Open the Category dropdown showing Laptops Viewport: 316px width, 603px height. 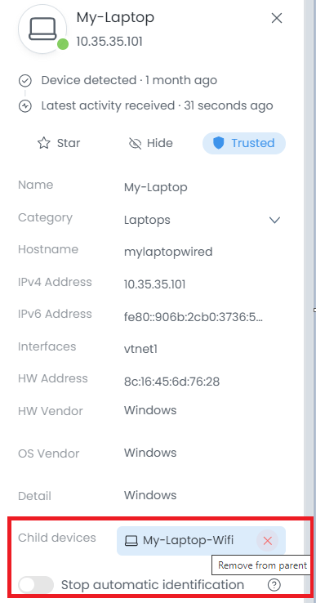[x=203, y=220]
